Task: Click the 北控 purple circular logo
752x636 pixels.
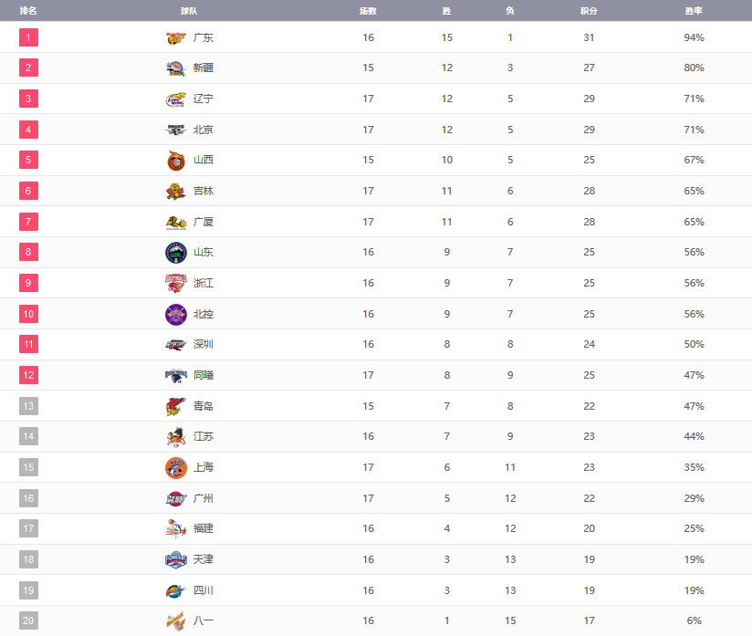Action: (x=175, y=314)
